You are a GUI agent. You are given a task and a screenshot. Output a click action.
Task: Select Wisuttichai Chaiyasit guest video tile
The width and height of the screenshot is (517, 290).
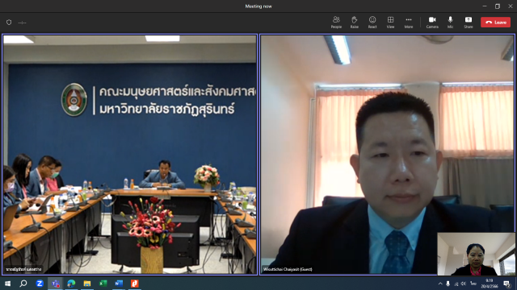point(387,155)
